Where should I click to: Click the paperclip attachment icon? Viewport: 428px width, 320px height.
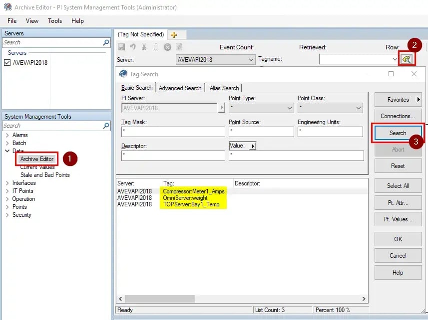point(156,47)
